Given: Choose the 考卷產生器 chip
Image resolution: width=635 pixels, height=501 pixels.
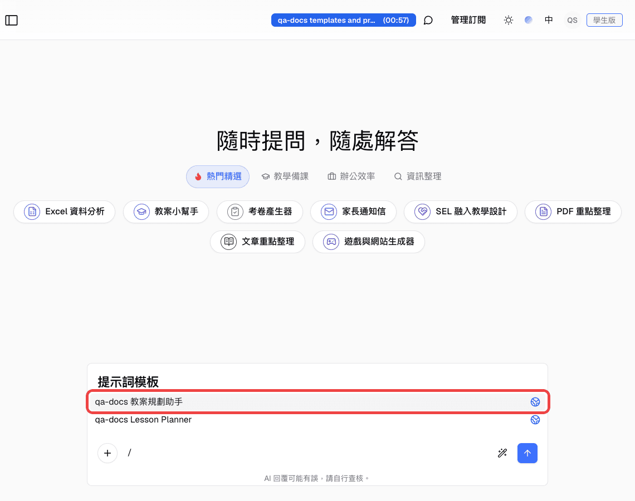Looking at the screenshot, I should coord(260,212).
